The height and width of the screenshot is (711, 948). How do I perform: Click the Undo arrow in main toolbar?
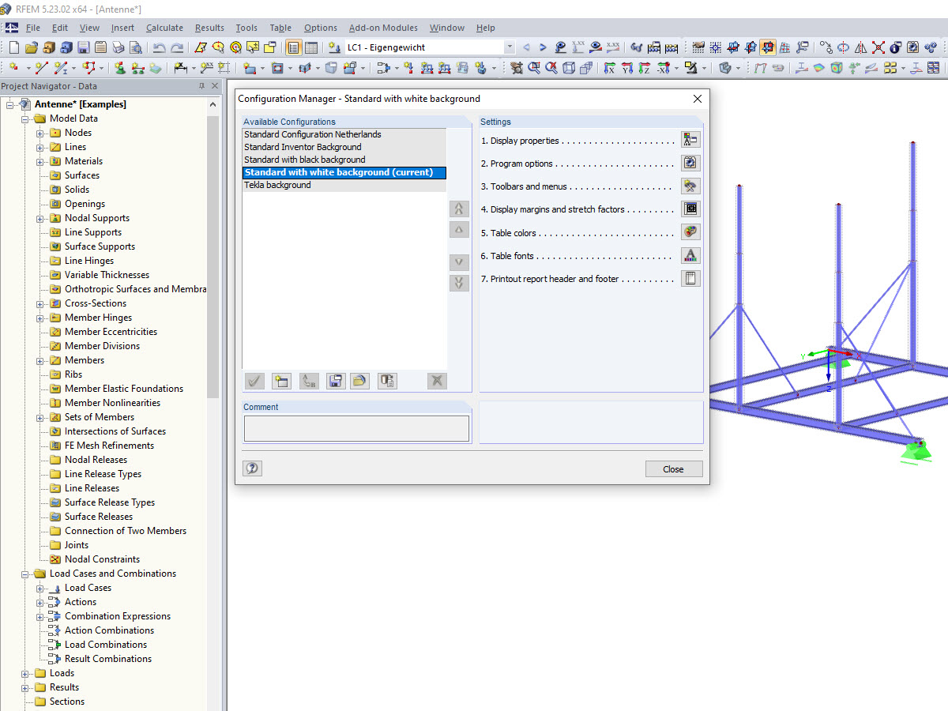[160, 48]
